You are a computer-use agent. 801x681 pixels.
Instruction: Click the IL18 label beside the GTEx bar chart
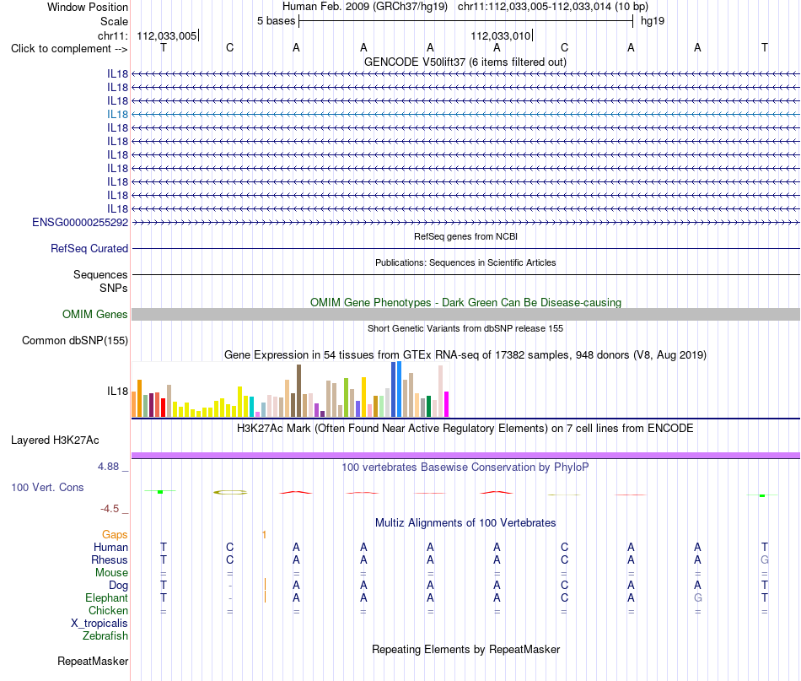[x=117, y=391]
